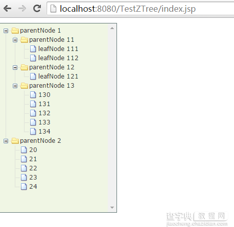234x227 pixels.
Task: Select tree node labeled 24
Action: (33, 187)
